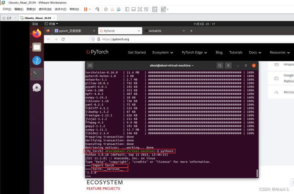This screenshot has height=194, width=294.
Task: Close the AIchatOS tab
Action: pos(184,31)
